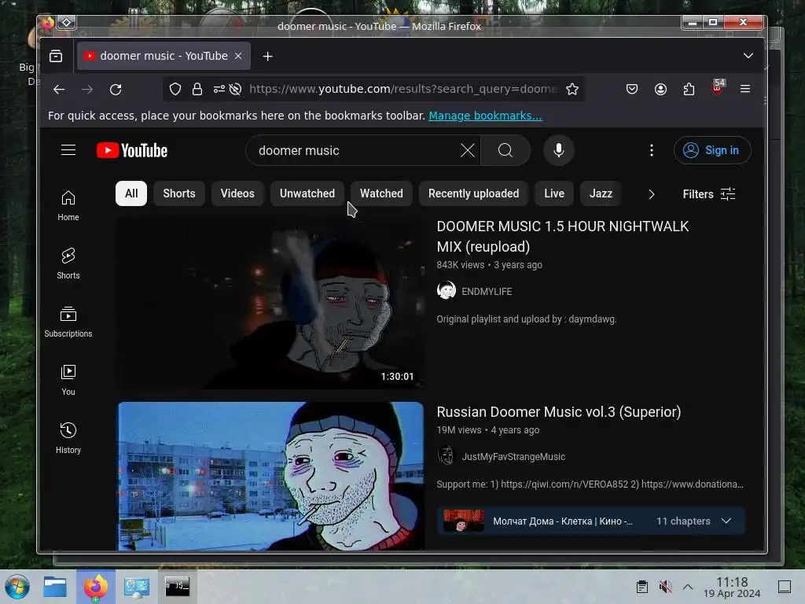Clear the search box with X icon
This screenshot has width=805, height=604.
467,150
